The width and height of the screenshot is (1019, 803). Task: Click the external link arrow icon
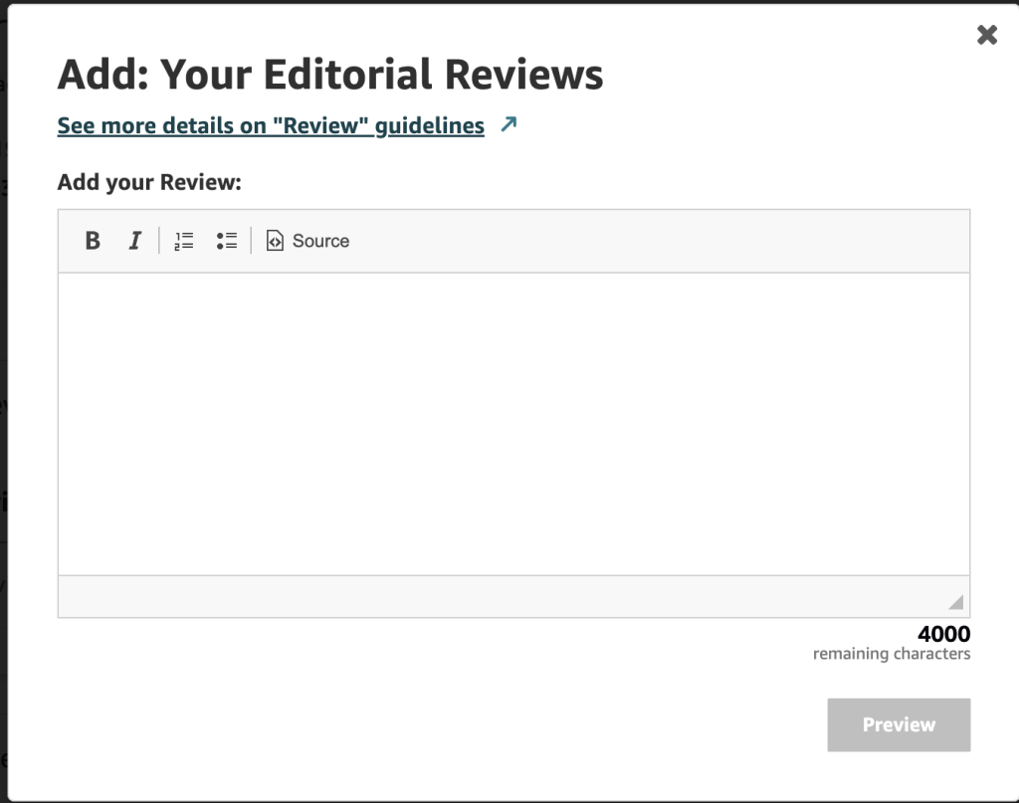[509, 125]
